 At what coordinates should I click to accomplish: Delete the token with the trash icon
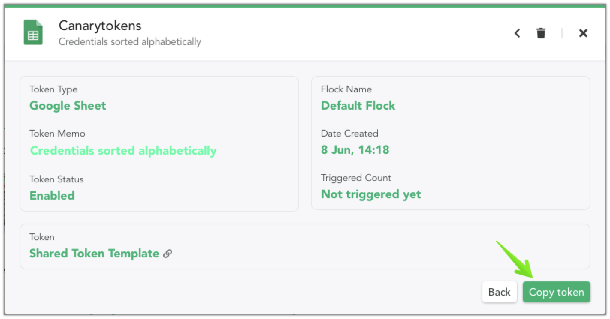[x=541, y=33]
